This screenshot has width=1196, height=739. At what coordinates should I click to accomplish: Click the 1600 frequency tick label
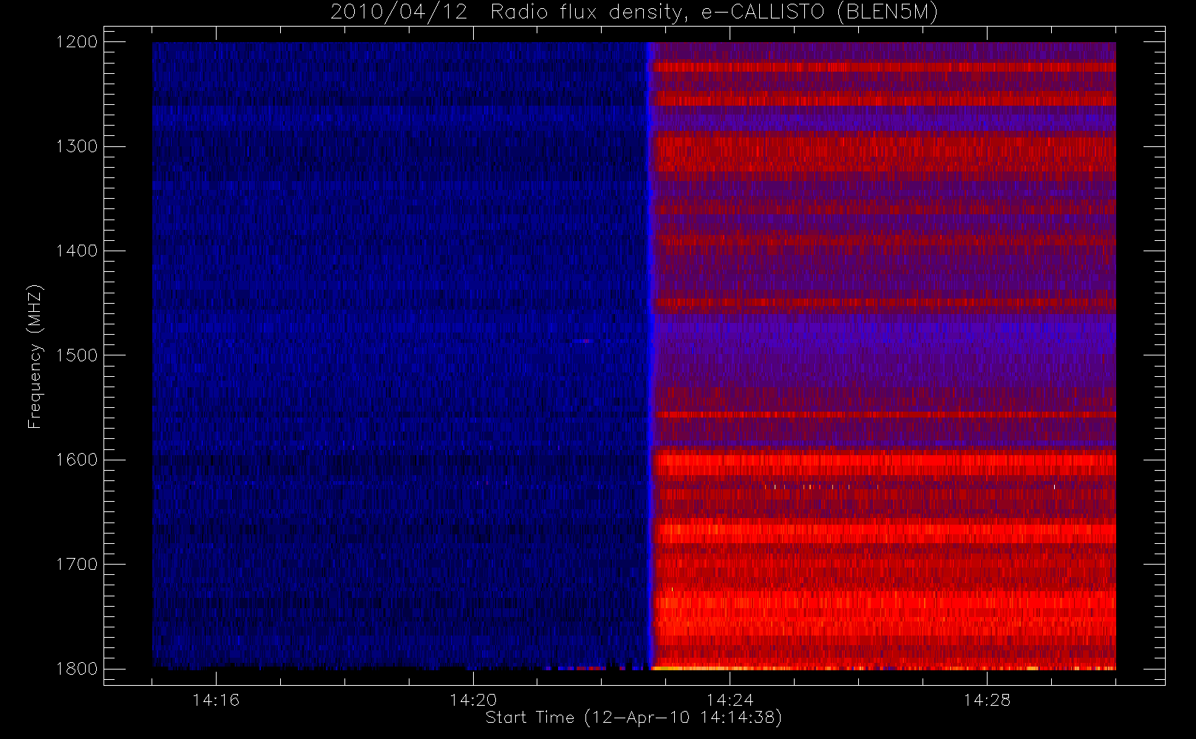[77, 460]
